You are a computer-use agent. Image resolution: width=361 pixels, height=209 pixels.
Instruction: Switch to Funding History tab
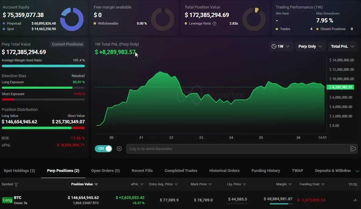pos(266,170)
